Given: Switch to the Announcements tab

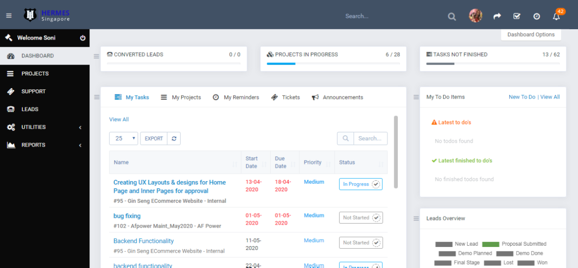Looking at the screenshot, I should pos(338,97).
